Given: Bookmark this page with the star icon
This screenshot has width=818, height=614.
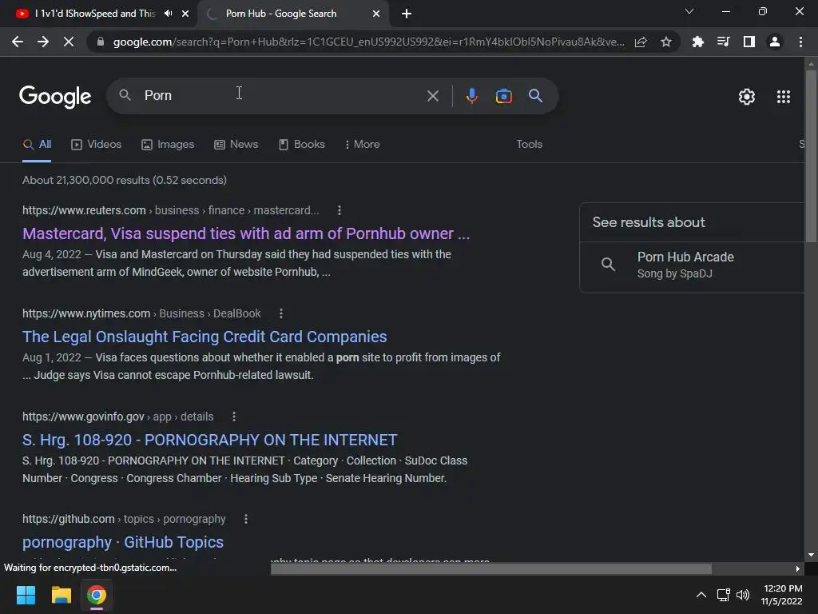Looking at the screenshot, I should [665, 42].
